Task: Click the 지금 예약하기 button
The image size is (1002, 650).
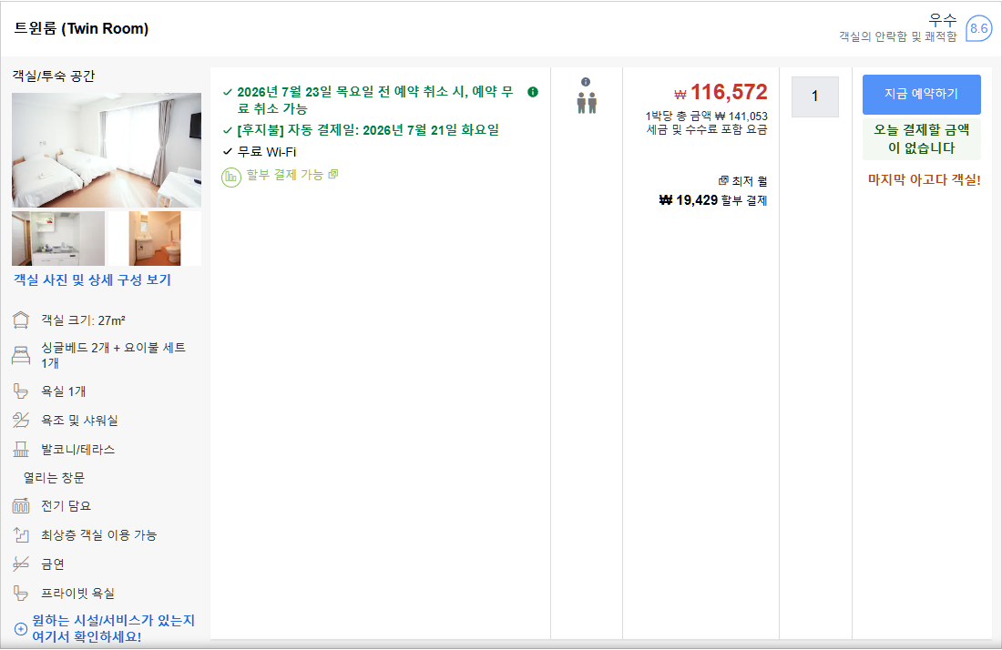Action: click(x=921, y=94)
